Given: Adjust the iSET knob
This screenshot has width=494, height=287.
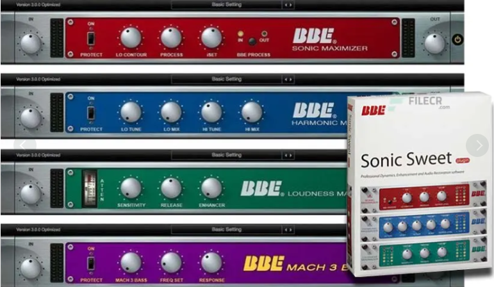Looking at the screenshot, I should click(x=211, y=38).
